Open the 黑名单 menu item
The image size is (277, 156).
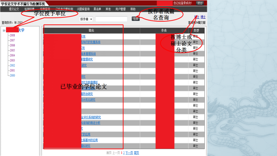coord(97,9)
